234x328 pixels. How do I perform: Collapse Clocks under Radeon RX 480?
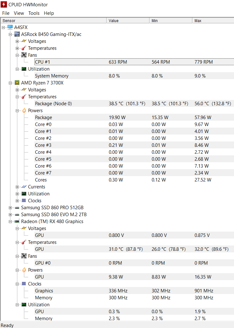click(x=17, y=284)
